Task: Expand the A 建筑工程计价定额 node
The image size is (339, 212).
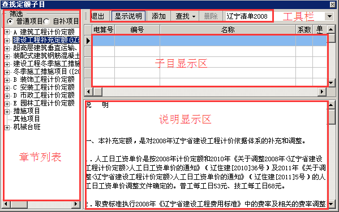Action: (7, 32)
